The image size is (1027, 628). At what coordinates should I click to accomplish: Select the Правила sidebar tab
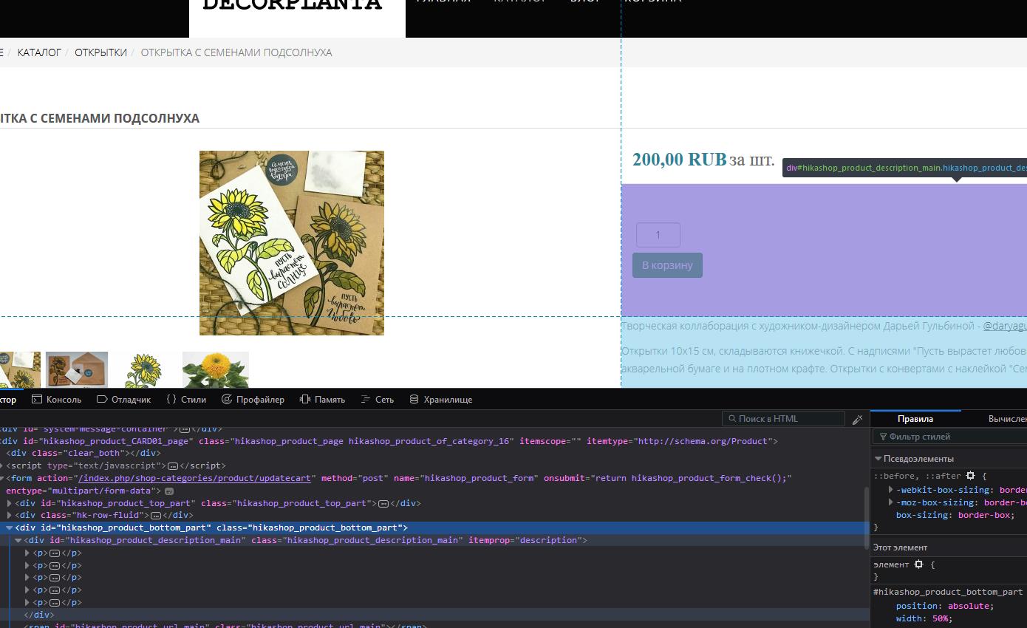[915, 419]
